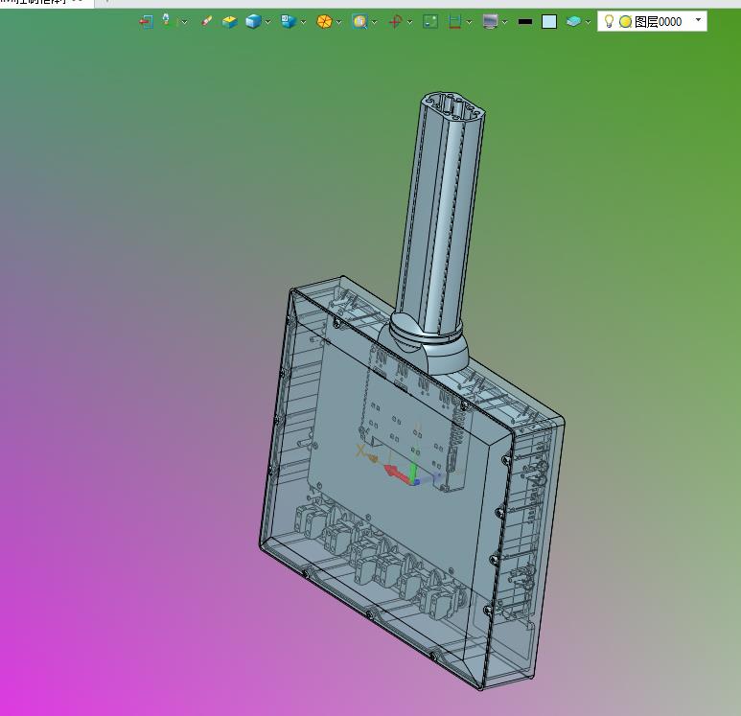Click the black line color swatch
Viewport: 741px width, 716px height.
click(525, 22)
